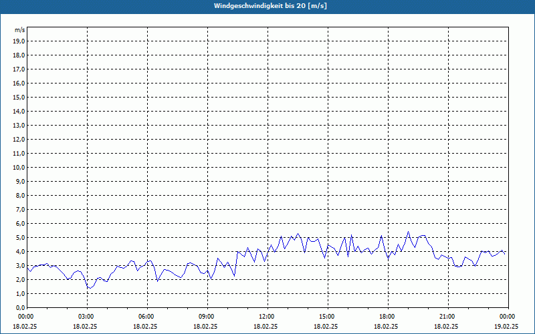The width and height of the screenshot is (535, 334).
Task: Click the "6,0" y-axis value
Action: (21, 224)
